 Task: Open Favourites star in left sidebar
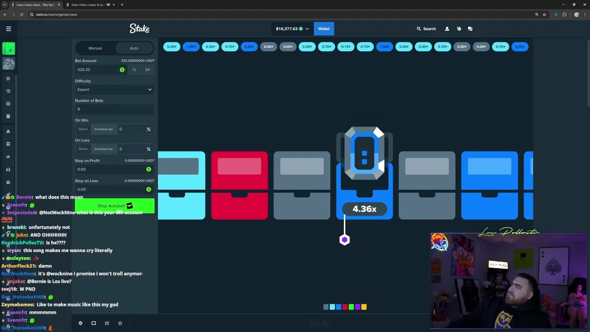[8, 78]
